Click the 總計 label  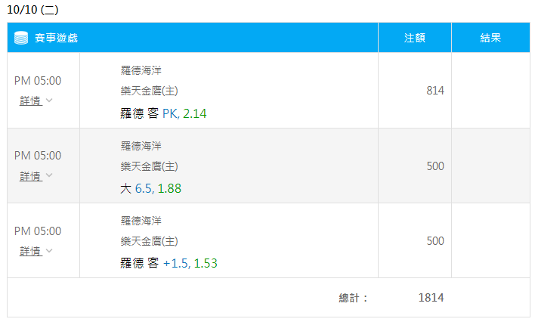(x=353, y=298)
